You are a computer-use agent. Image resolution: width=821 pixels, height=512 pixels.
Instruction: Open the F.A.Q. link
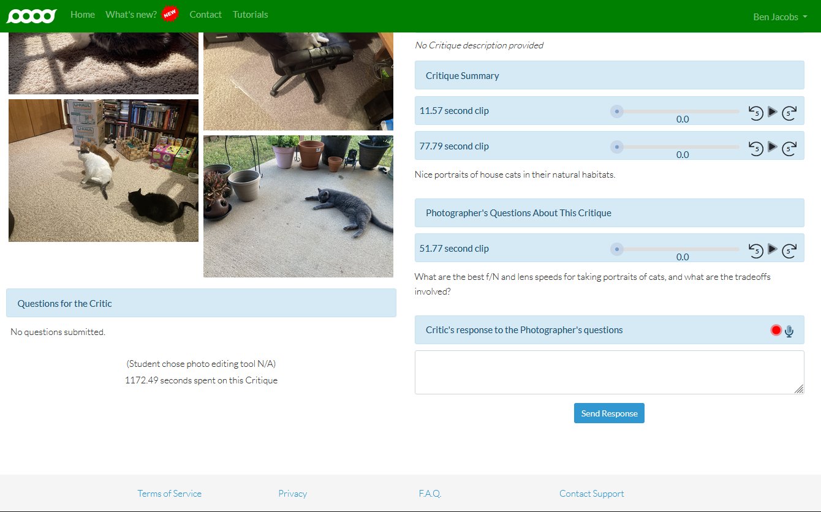coord(429,494)
